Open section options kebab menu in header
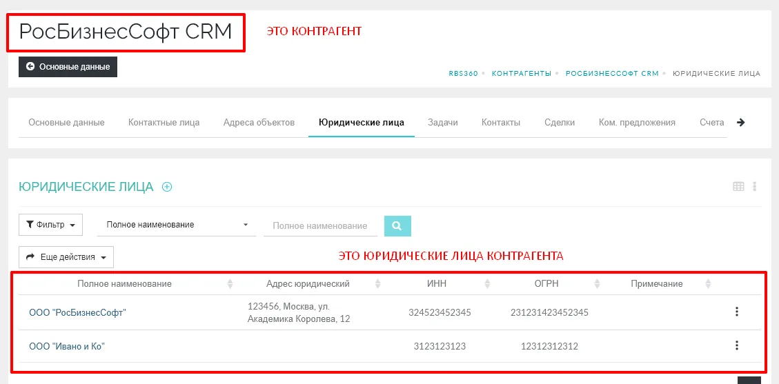779x384 pixels. [x=755, y=186]
